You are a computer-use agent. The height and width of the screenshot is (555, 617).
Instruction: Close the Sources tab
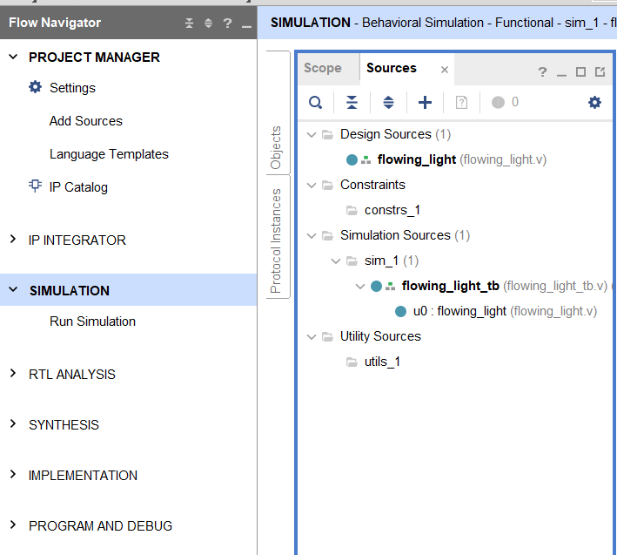(x=445, y=70)
